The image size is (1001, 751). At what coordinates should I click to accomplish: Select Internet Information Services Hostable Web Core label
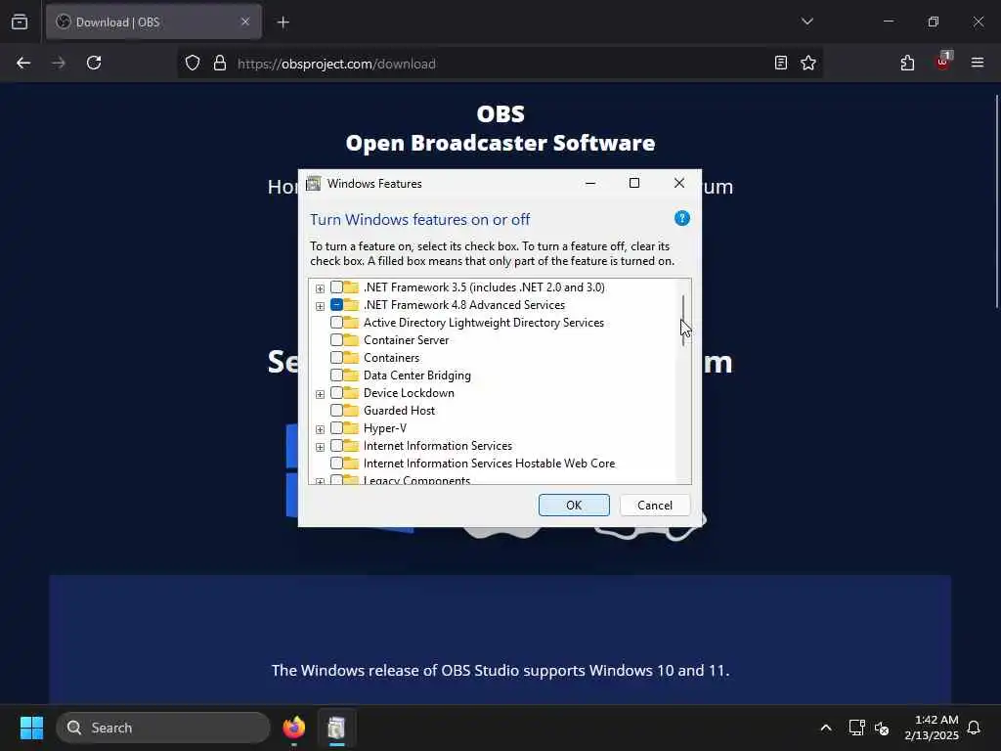pos(489,463)
